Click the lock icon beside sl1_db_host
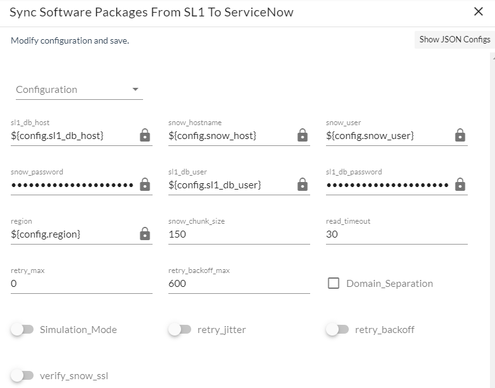Image resolution: width=495 pixels, height=388 pixels. click(x=145, y=135)
